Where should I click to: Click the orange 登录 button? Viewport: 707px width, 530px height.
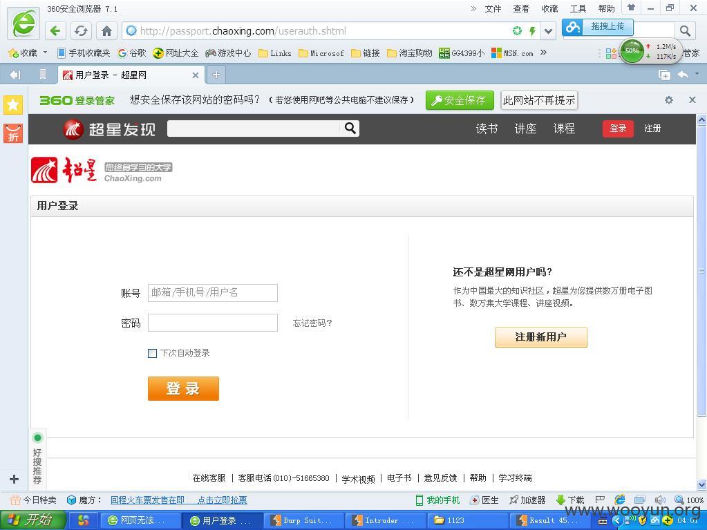click(x=183, y=388)
